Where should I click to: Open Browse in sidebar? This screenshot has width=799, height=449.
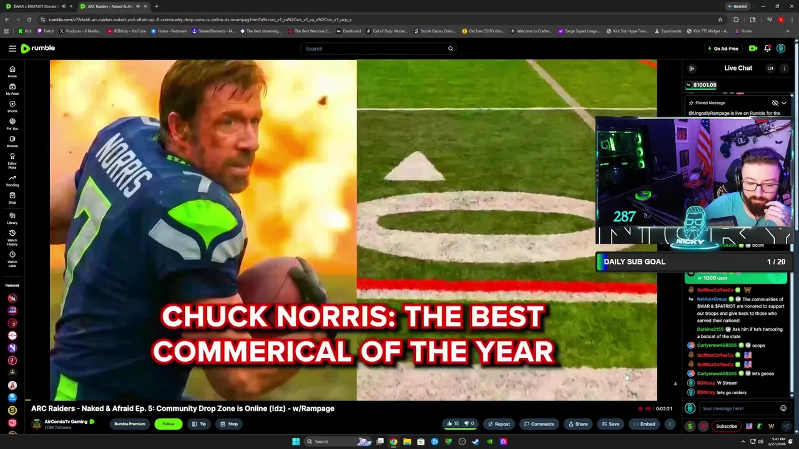(12, 142)
